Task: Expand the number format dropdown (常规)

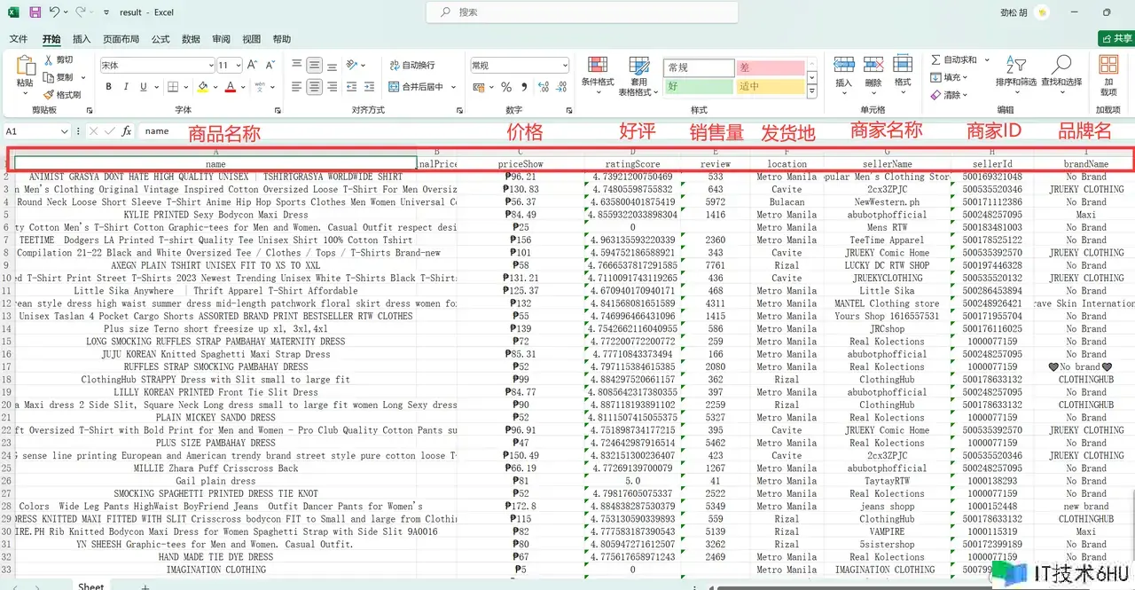Action: 565,66
